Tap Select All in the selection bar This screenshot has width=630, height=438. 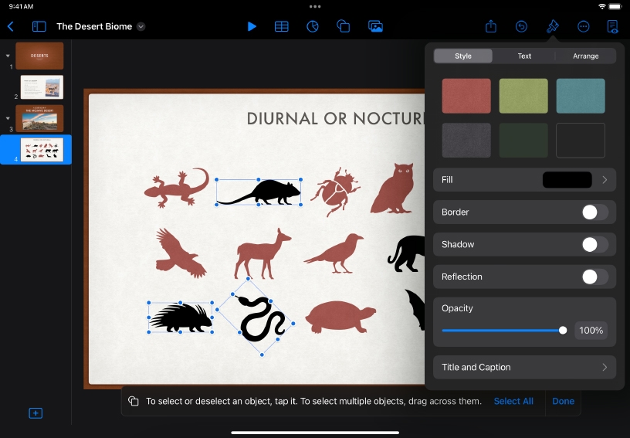click(x=513, y=402)
